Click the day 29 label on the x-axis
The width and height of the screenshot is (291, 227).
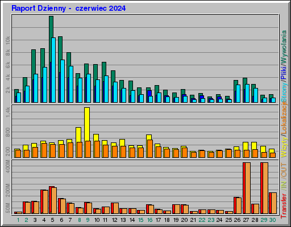click(264, 220)
